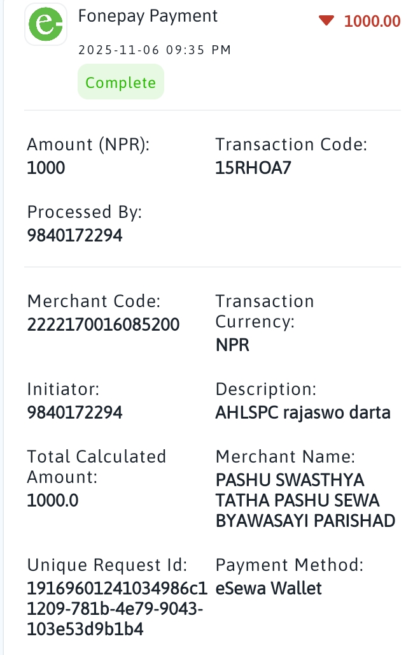This screenshot has width=420, height=655.
Task: Select Processed By number 9840172294
Action: [74, 236]
